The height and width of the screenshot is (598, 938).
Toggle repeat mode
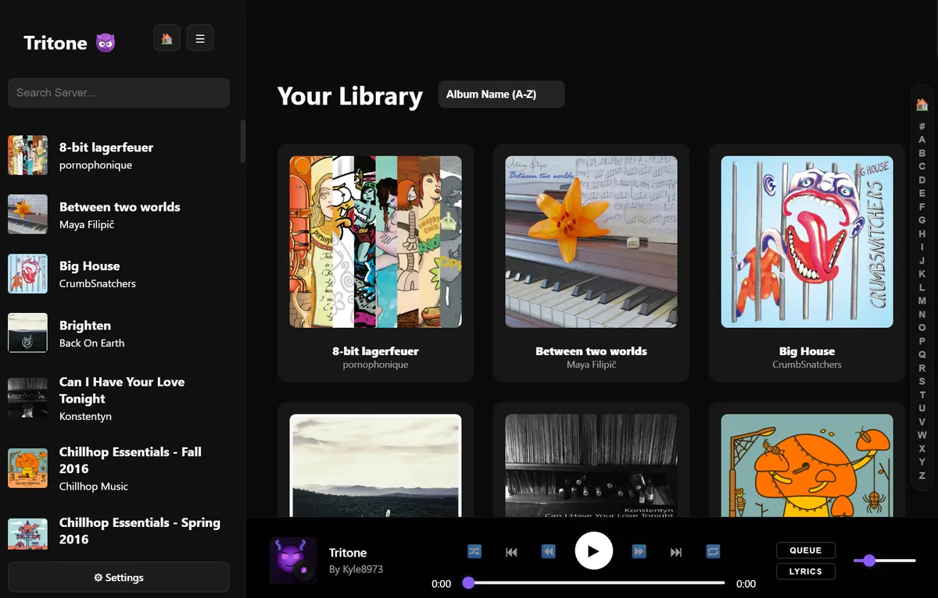[713, 551]
